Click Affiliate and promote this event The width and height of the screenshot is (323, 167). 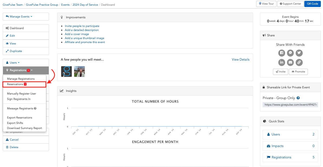coord(85,42)
